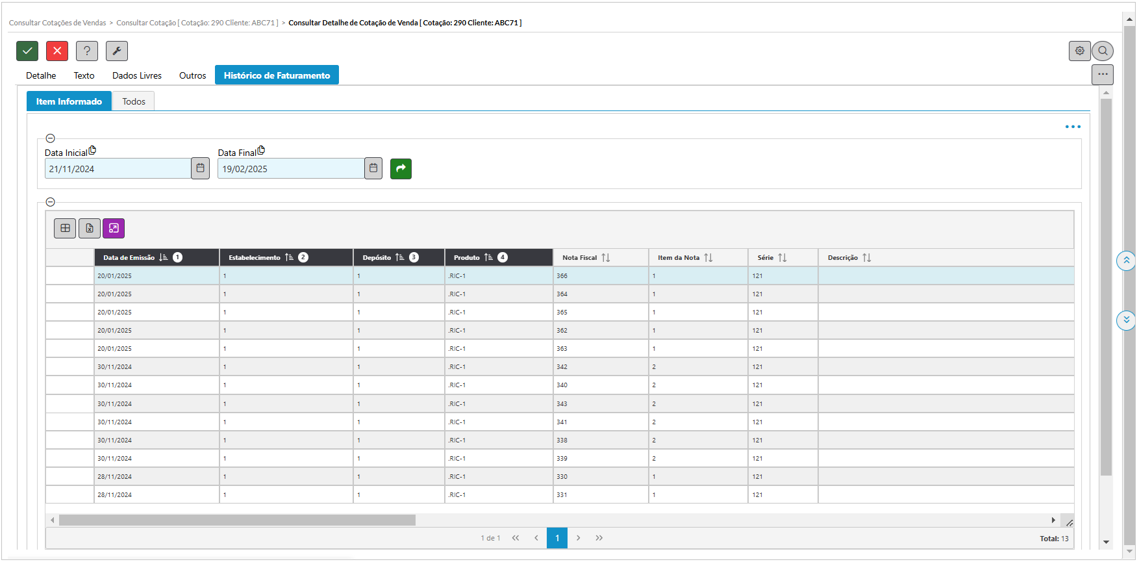Toggle sort on Série column header

(x=782, y=258)
